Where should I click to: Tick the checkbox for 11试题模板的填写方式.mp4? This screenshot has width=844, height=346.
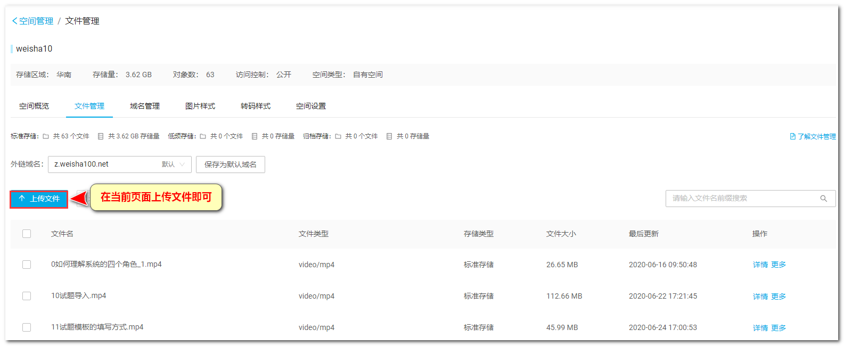(27, 327)
